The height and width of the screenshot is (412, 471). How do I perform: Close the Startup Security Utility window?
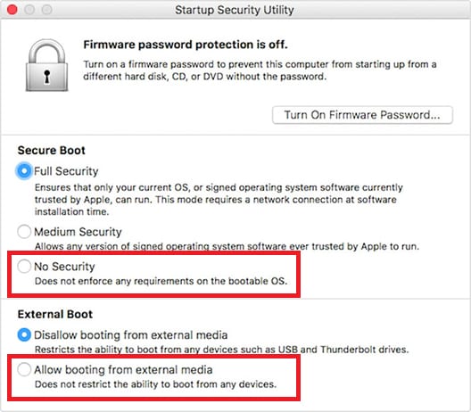tap(12, 10)
